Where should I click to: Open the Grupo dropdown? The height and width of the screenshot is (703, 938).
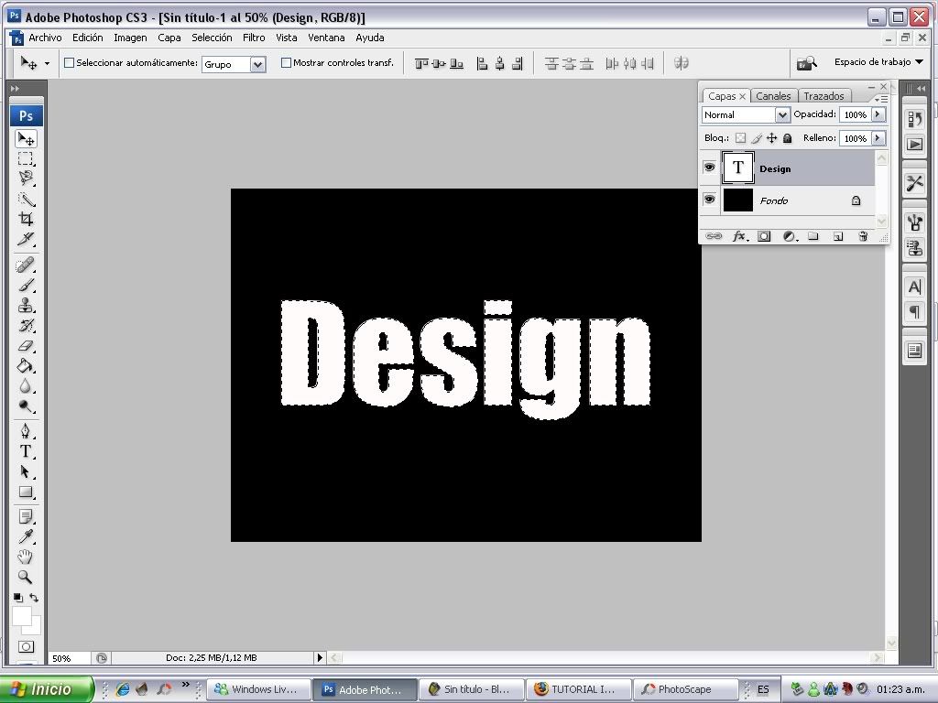(257, 65)
